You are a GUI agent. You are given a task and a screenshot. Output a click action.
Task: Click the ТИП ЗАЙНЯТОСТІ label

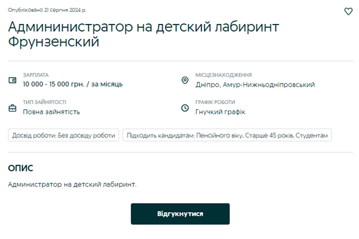(x=44, y=102)
